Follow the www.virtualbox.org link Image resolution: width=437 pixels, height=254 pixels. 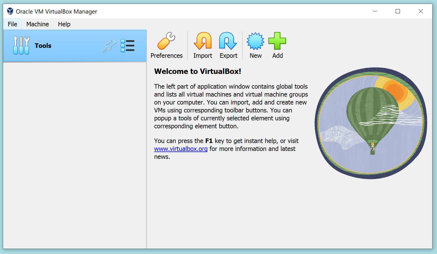pos(181,149)
